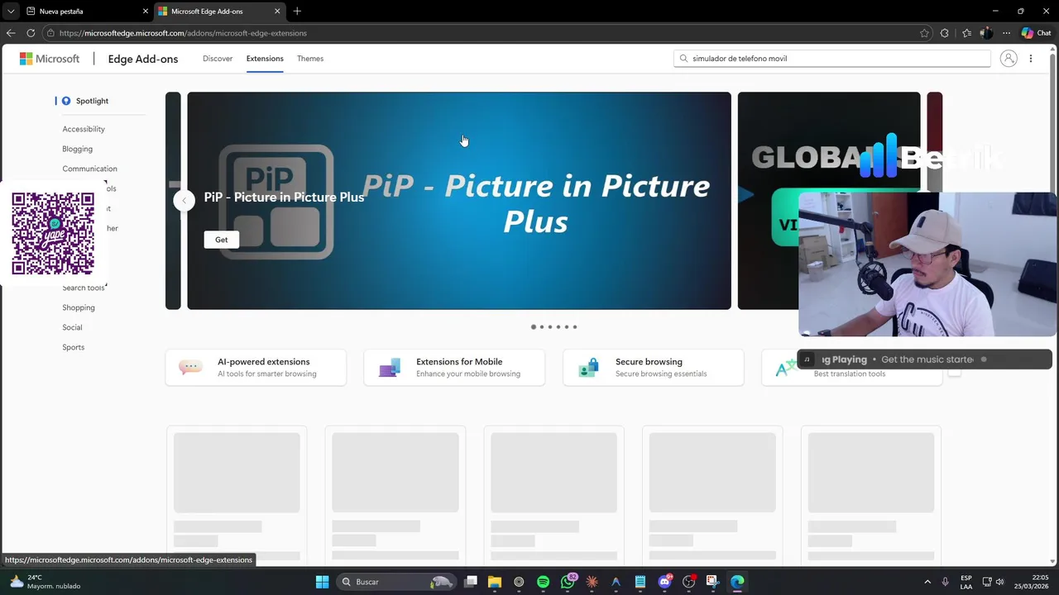The height and width of the screenshot is (595, 1059).
Task: Switch to the Themes tab
Action: 310,59
